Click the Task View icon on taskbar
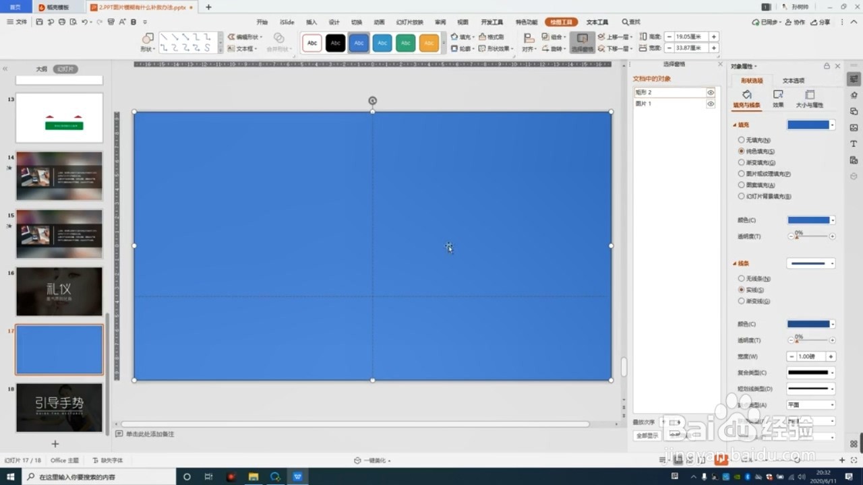Screen dimensions: 863x485 pyautogui.click(x=208, y=477)
